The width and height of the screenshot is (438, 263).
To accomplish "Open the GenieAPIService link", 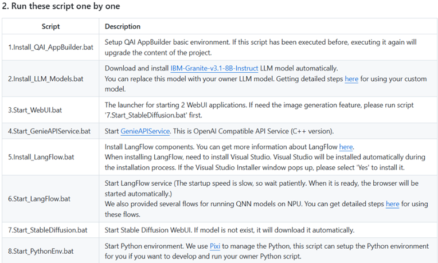I will (145, 131).
